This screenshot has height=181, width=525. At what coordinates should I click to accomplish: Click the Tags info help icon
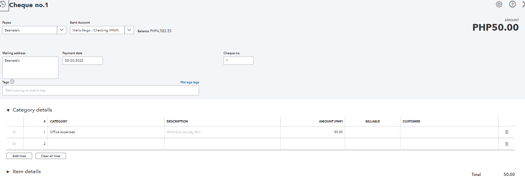click(12, 82)
